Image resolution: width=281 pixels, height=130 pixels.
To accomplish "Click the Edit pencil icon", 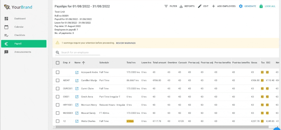I will coord(200,6).
